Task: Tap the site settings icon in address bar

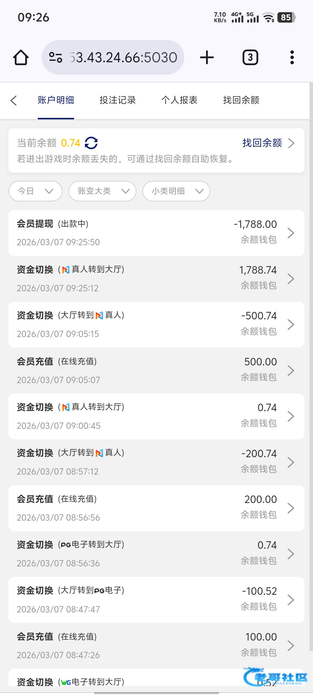Action: pos(55,57)
